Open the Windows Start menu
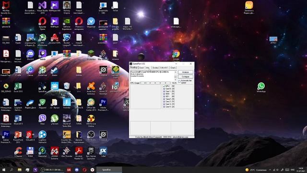Viewport: 307px width, 173px height. (4, 170)
